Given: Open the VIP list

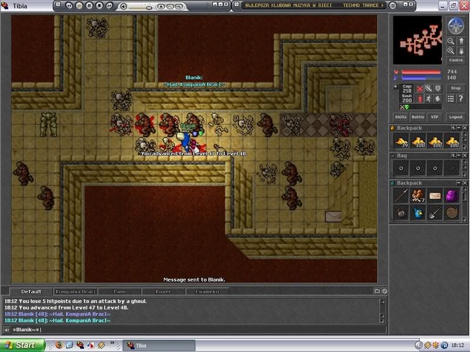Looking at the screenshot, I should tap(434, 117).
